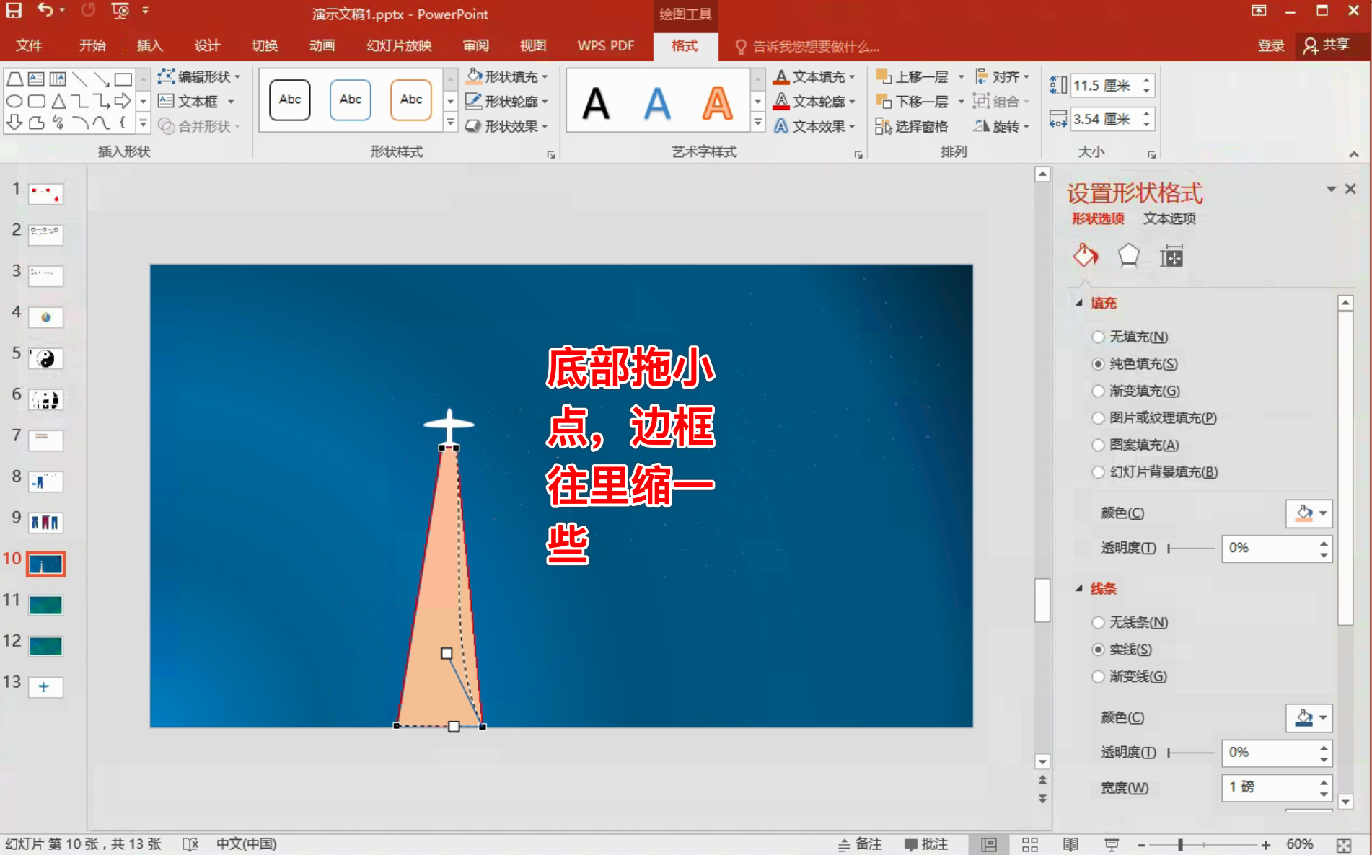The width and height of the screenshot is (1372, 855).
Task: Click the Save icon in quick access toolbar
Action: tap(14, 10)
